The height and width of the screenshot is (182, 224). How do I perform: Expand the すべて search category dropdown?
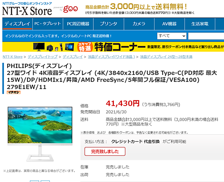(x=172, y=36)
